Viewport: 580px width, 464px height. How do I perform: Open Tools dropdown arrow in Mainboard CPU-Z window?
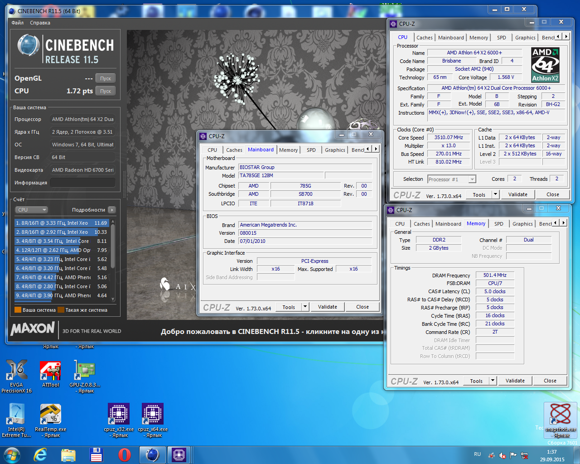click(305, 307)
